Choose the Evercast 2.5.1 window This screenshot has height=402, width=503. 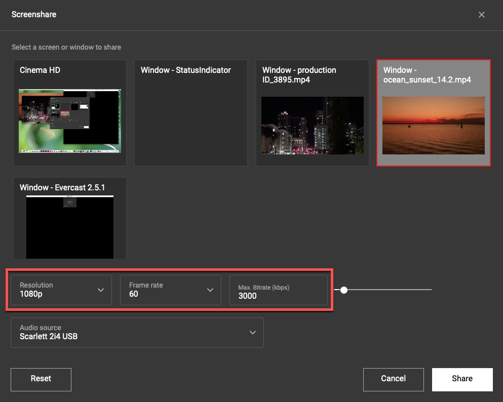coord(70,218)
